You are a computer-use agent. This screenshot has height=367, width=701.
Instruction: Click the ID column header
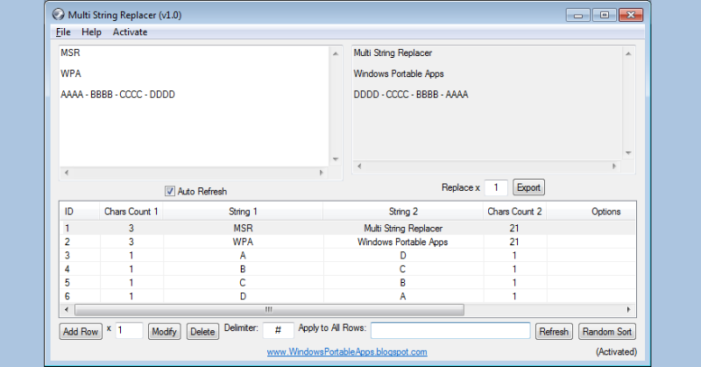pyautogui.click(x=80, y=211)
